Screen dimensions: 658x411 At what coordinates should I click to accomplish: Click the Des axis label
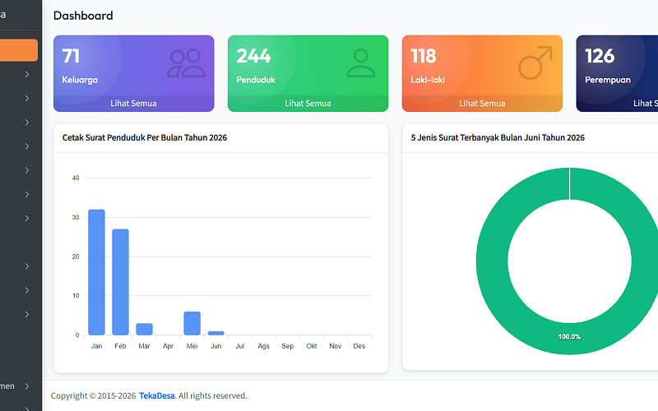click(359, 346)
